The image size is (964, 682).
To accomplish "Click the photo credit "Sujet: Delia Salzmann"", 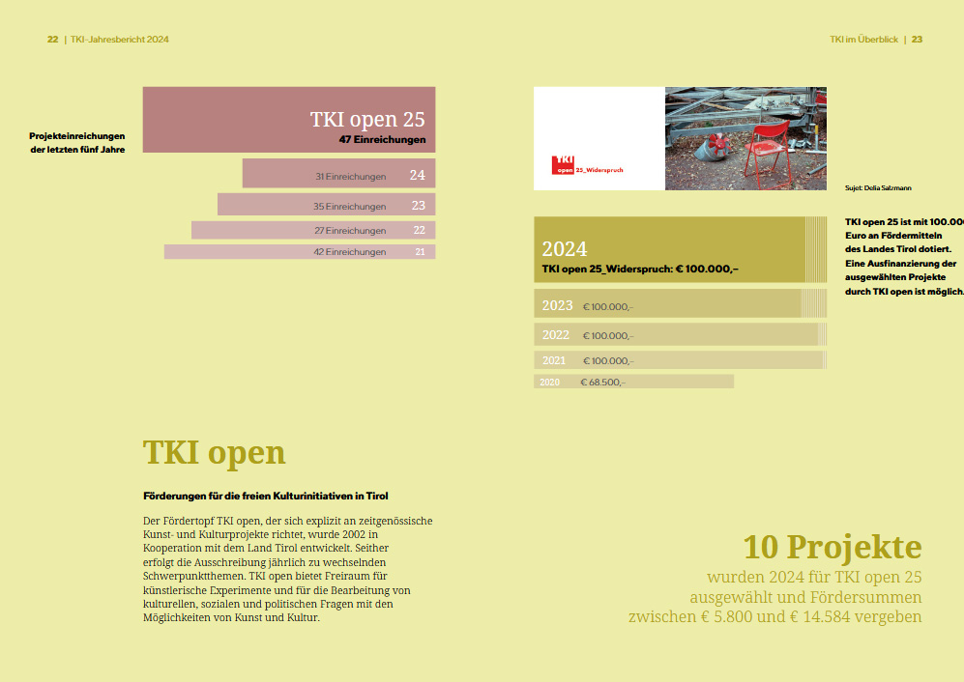I will (878, 188).
